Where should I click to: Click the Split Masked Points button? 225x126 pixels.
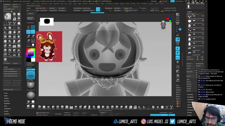pos(89,10)
